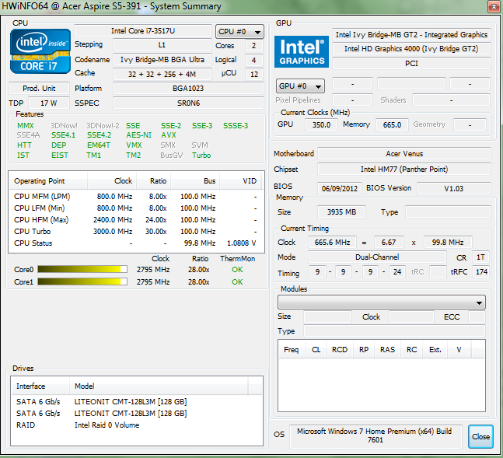Click the RAS column header

[x=387, y=349]
